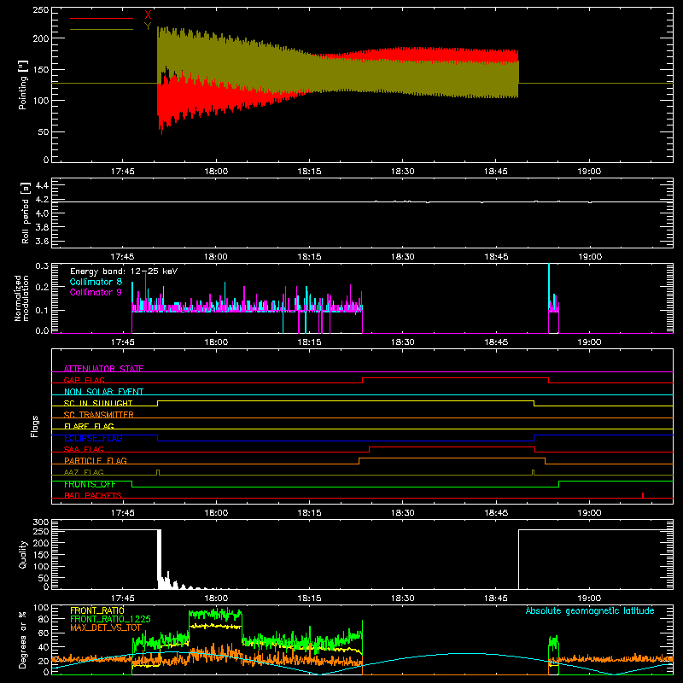Screen dimensions: 683x683
Task: Click the red BAD_PACKETS spike after 19:00
Action: [x=643, y=495]
